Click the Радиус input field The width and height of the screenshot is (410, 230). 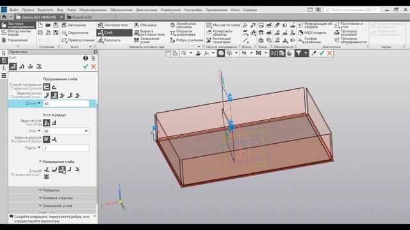tap(66, 148)
